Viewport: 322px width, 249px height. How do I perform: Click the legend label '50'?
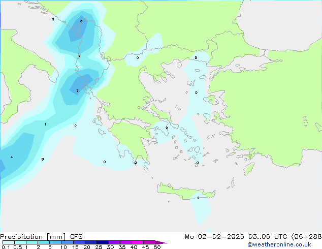tap(157, 247)
